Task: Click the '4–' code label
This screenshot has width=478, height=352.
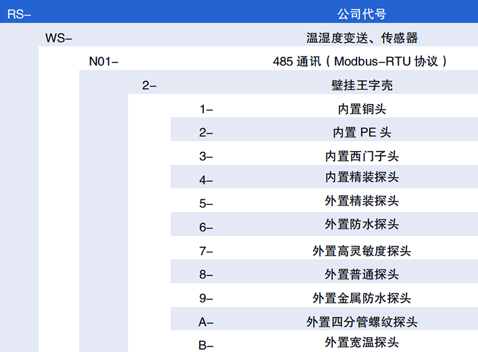Action: [x=206, y=180]
